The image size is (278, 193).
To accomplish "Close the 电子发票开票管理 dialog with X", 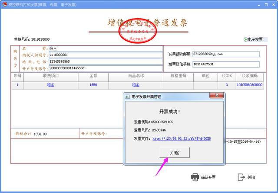I will tap(216, 96).
